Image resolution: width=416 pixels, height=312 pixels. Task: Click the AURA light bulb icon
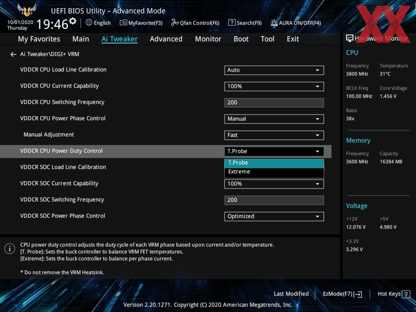pos(274,23)
